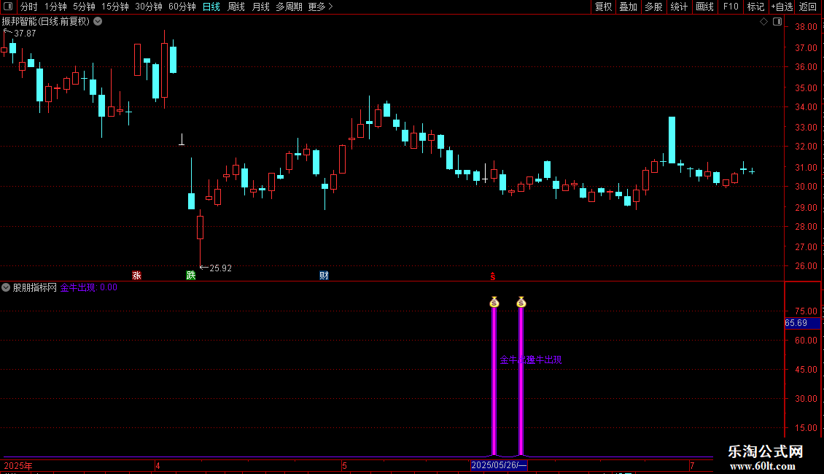The height and width of the screenshot is (474, 824).
Task: Switch to 分时 intraday view
Action: pyautogui.click(x=29, y=7)
